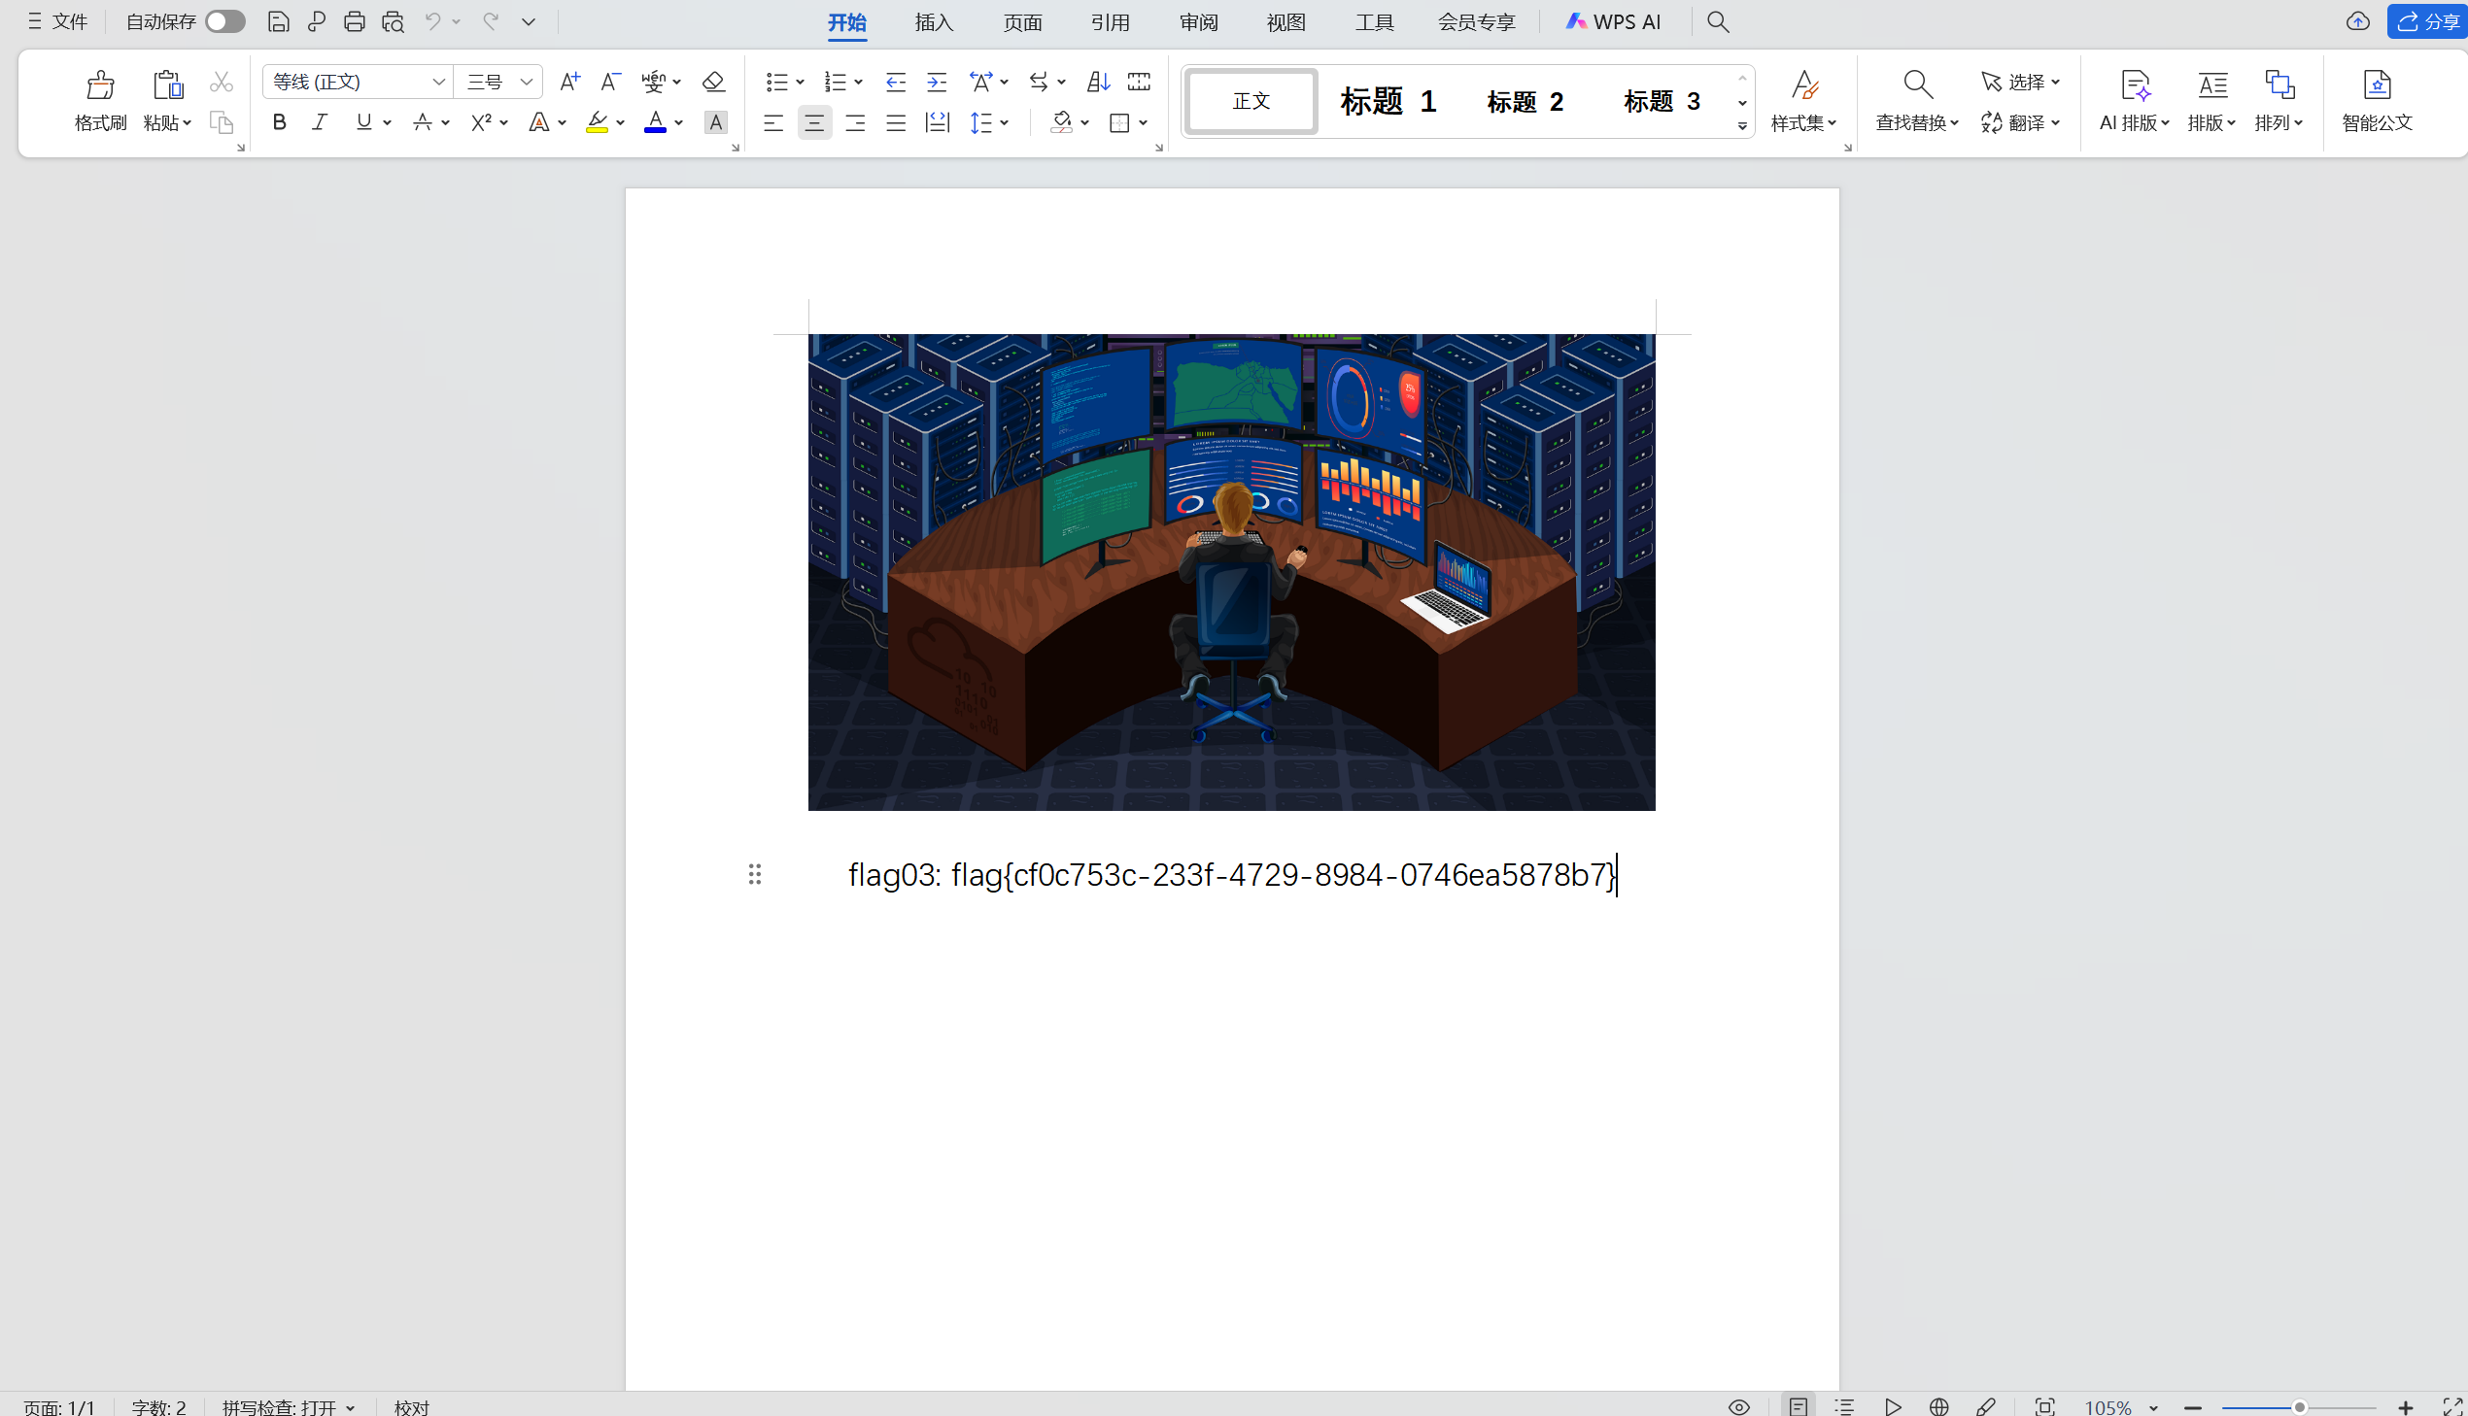Switch to the Insert (插入) tab
Image resolution: width=2468 pixels, height=1416 pixels.
tap(934, 22)
